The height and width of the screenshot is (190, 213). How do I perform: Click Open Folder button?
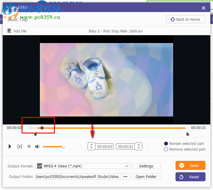coord(146,176)
